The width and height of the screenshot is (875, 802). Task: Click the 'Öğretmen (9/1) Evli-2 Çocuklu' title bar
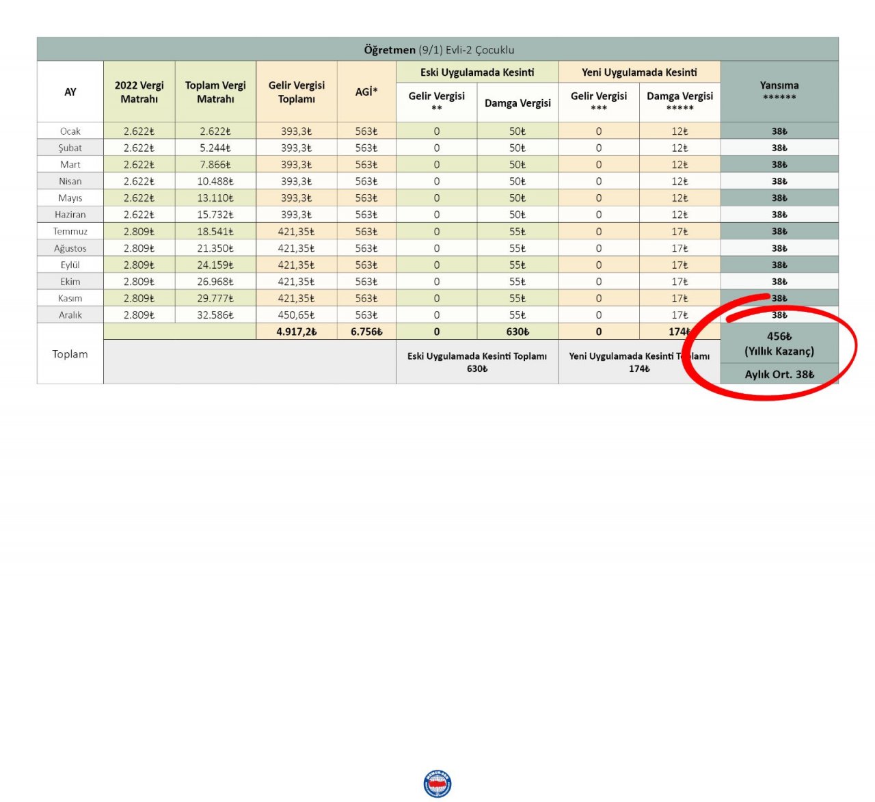pos(437,50)
